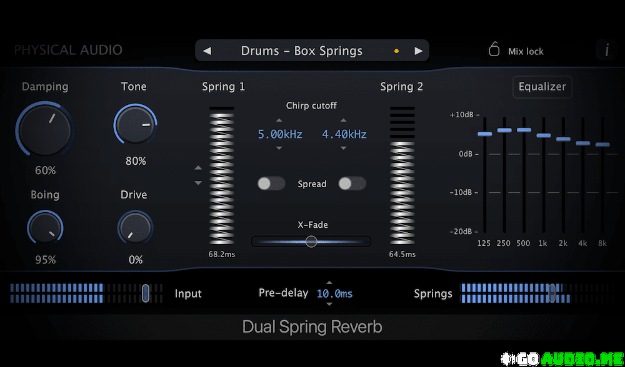
Task: Click the X-Fade slider handle
Action: pyautogui.click(x=311, y=241)
